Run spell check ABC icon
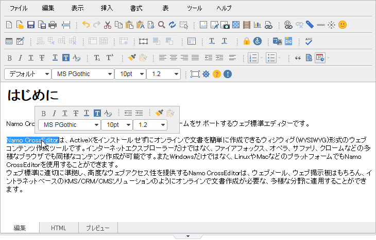 309,41
